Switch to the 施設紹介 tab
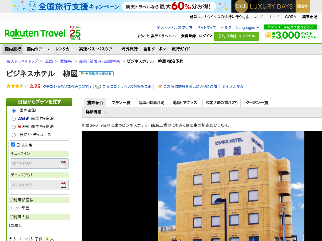This screenshot has width=322, height=241. click(x=95, y=103)
